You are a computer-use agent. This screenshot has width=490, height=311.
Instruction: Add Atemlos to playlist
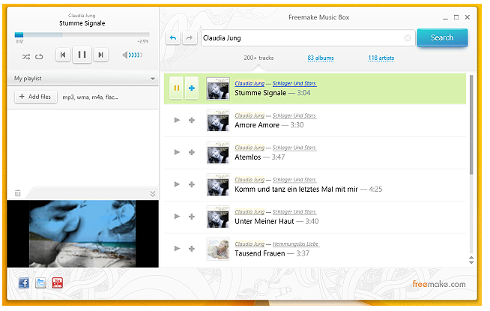coord(192,153)
